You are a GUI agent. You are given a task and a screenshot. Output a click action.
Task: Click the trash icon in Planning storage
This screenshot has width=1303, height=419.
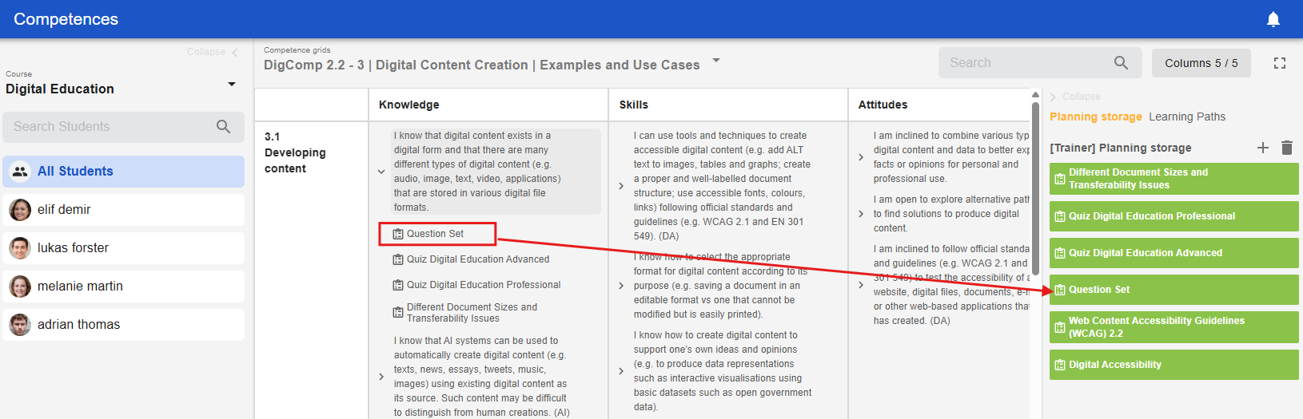[x=1287, y=148]
